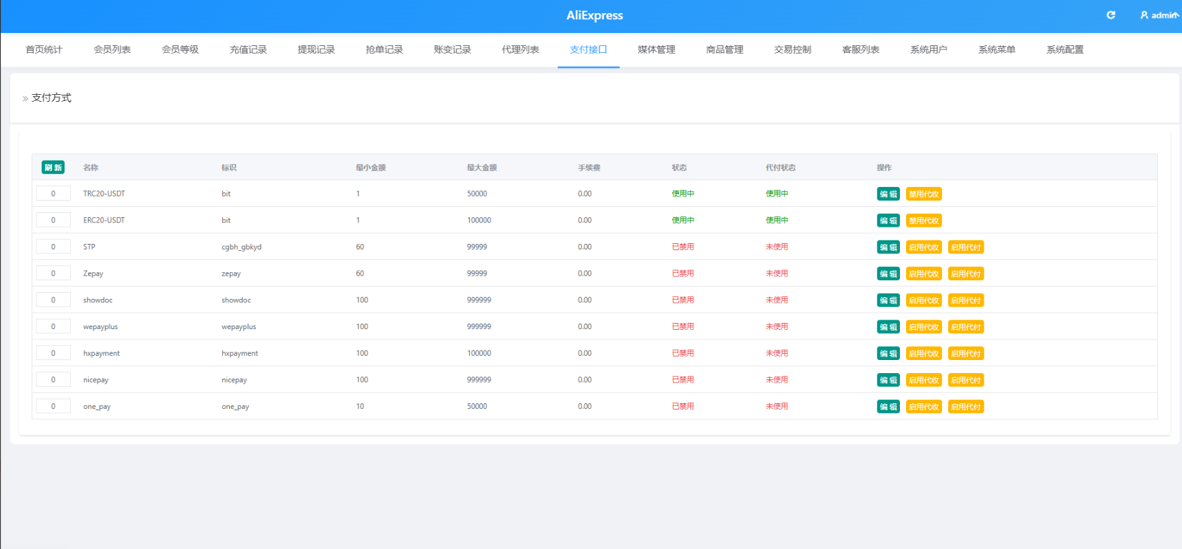Click 启用代收 for the showdoc row

(924, 300)
